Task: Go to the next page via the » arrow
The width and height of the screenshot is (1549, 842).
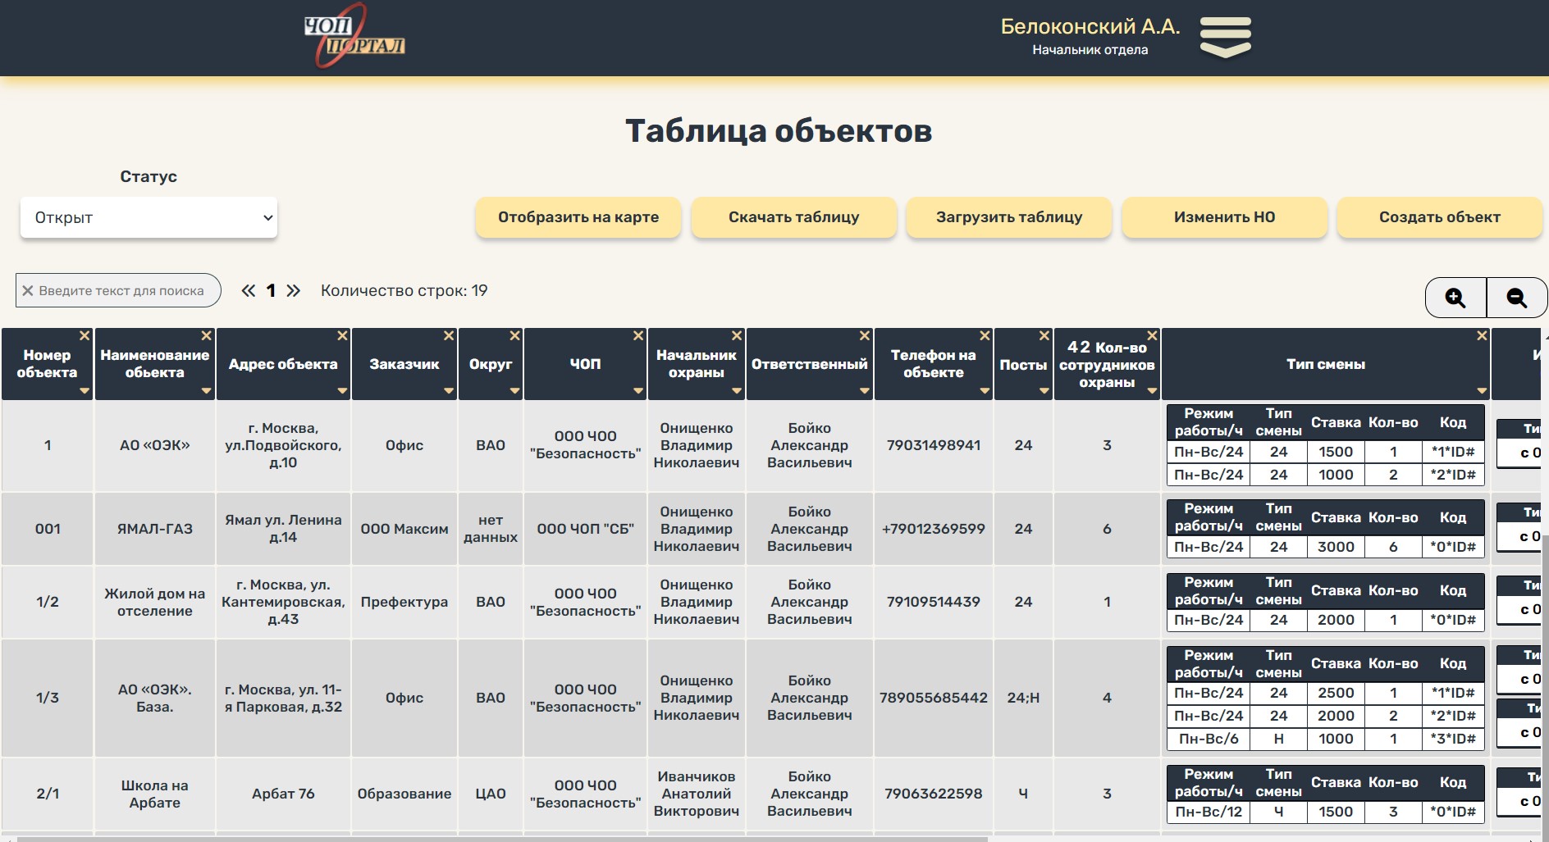Action: (294, 289)
